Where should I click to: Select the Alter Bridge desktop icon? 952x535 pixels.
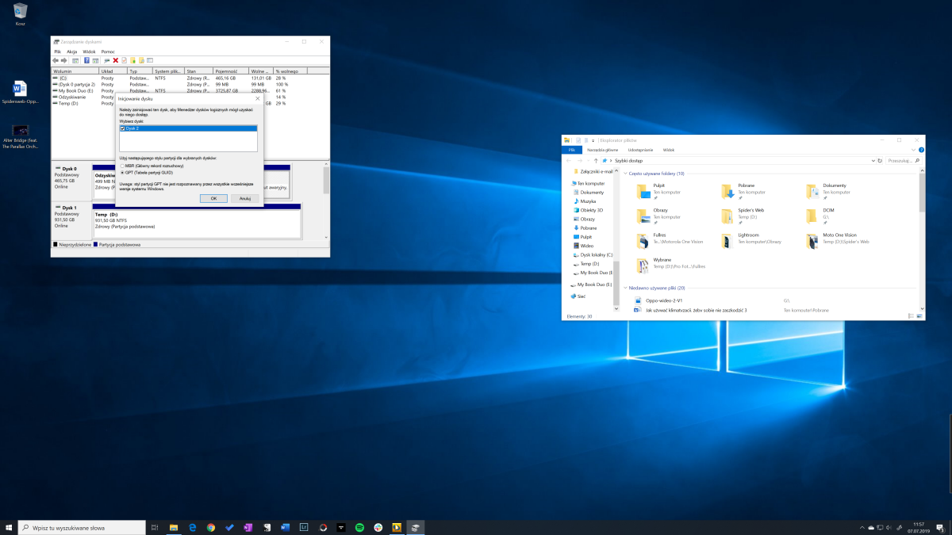click(x=21, y=136)
